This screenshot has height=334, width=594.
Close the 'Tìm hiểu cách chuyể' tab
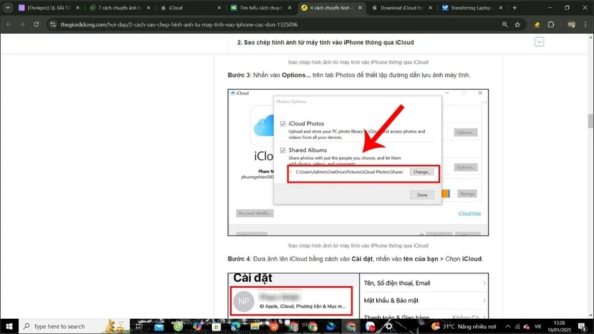290,7
